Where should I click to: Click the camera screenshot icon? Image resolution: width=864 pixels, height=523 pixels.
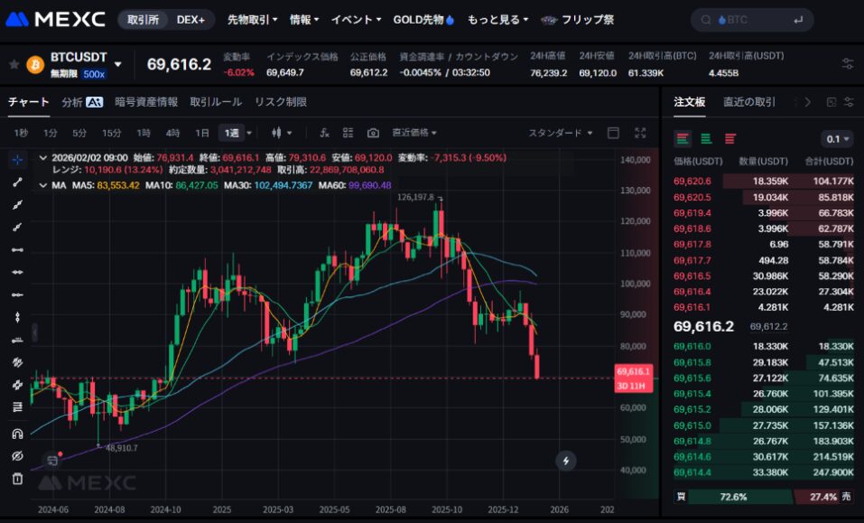click(x=373, y=133)
